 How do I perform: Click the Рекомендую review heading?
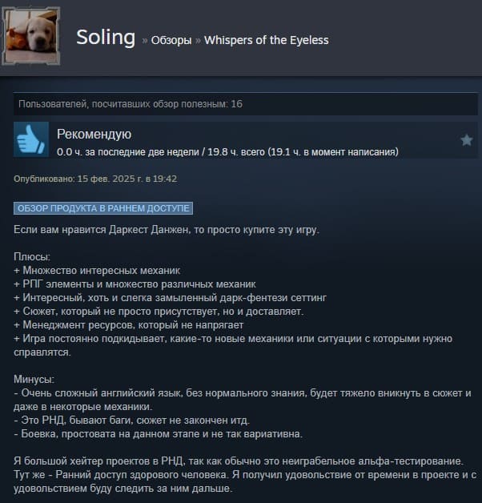[x=94, y=134]
